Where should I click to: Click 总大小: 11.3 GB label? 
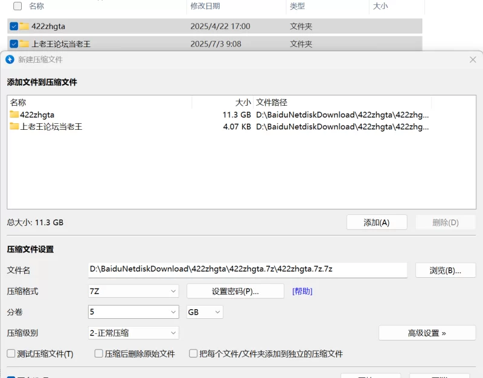point(35,222)
